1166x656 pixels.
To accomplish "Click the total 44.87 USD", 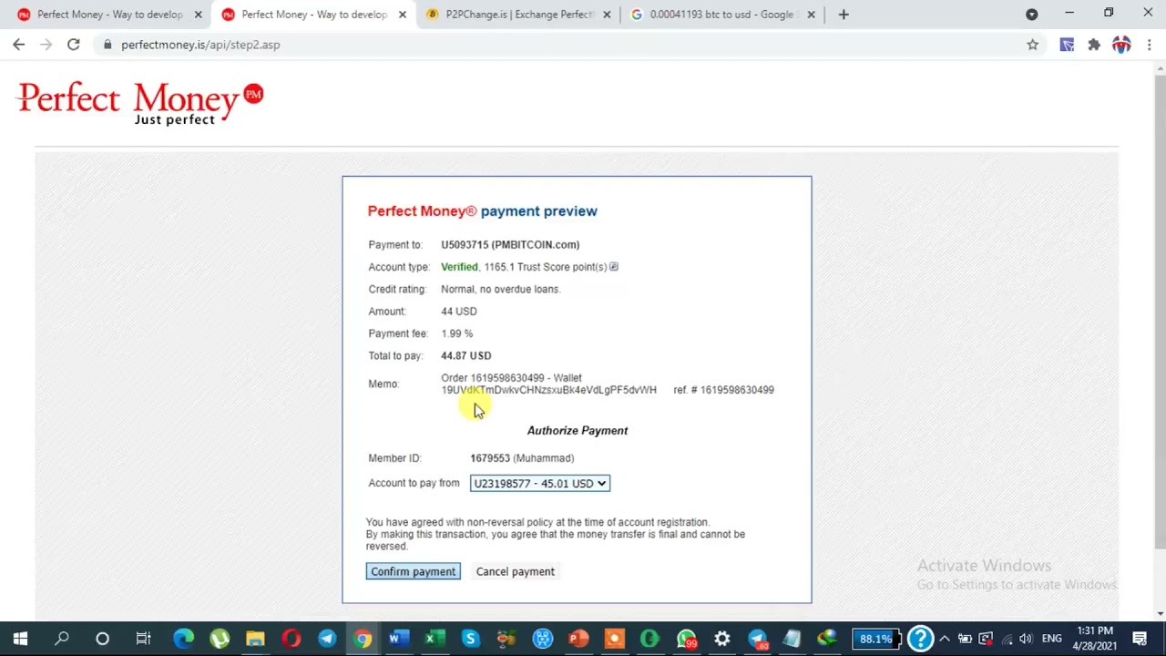I will click(x=465, y=355).
